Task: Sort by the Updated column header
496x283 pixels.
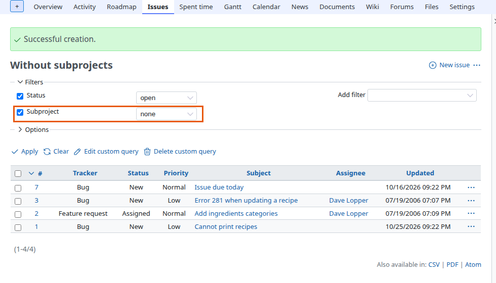Action: click(x=420, y=173)
